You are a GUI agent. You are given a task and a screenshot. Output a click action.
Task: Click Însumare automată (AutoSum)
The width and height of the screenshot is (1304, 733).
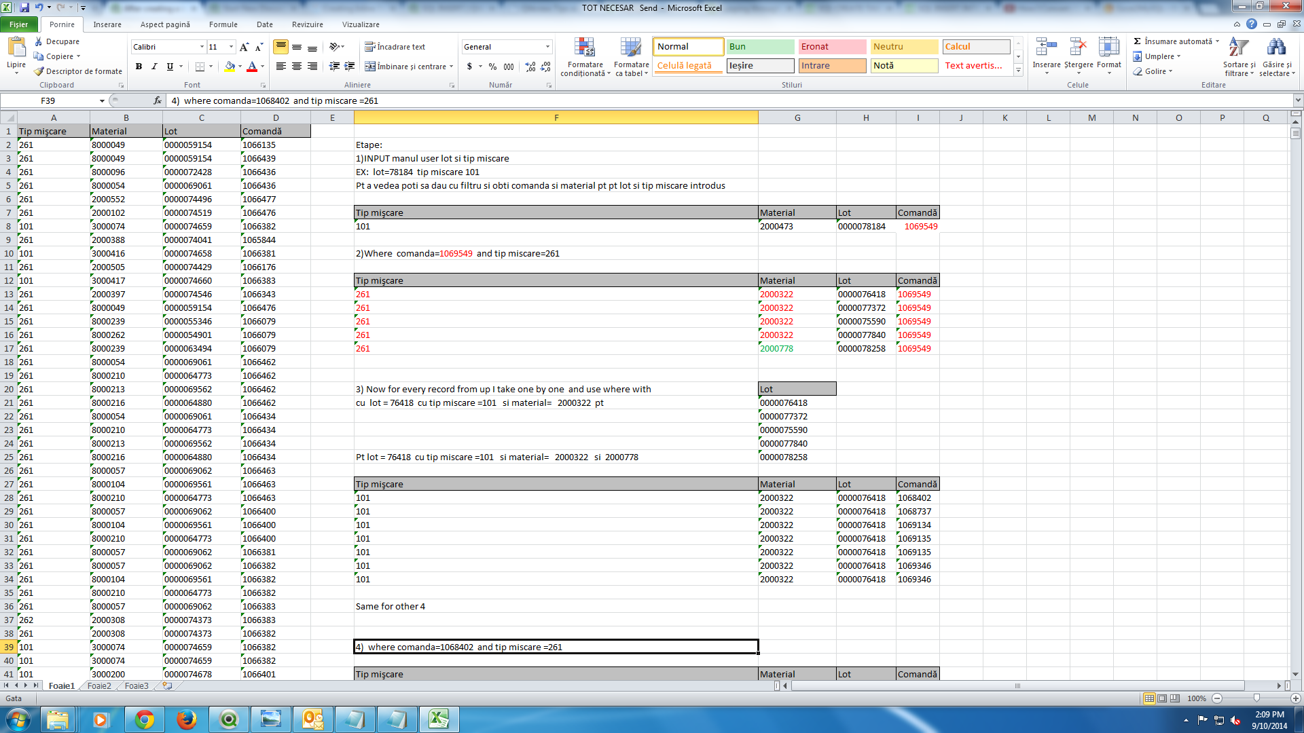(1175, 41)
